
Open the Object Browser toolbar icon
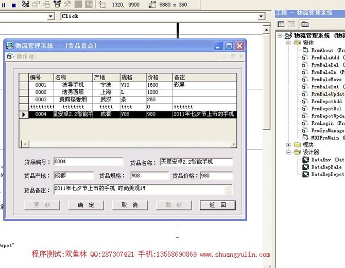pos(57,5)
